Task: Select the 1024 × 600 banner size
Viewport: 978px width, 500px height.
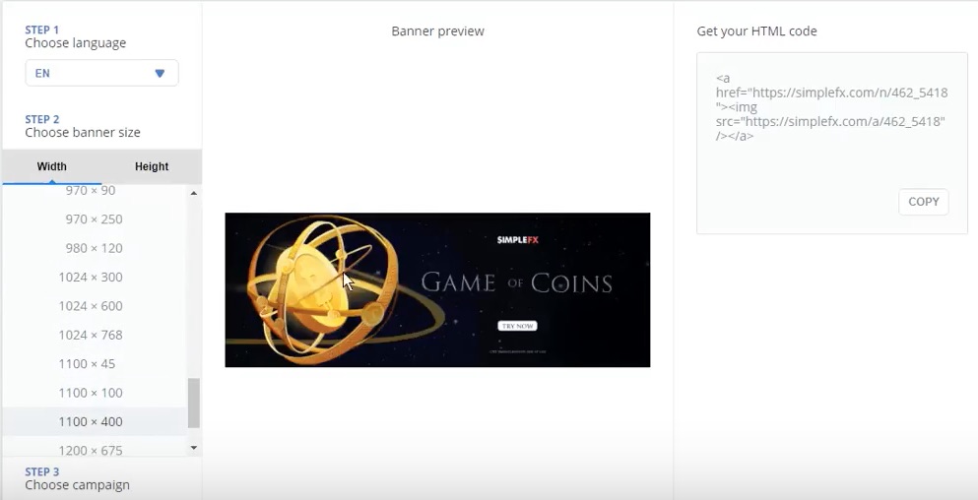Action: [91, 306]
